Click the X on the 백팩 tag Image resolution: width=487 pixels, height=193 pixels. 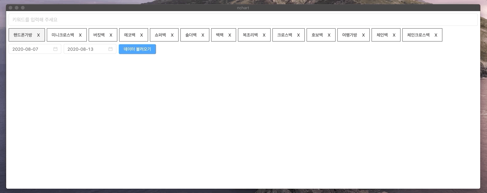pyautogui.click(x=230, y=35)
